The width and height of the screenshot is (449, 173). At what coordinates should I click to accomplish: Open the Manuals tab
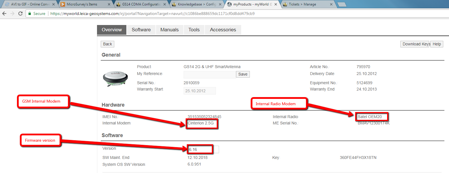coord(170,30)
